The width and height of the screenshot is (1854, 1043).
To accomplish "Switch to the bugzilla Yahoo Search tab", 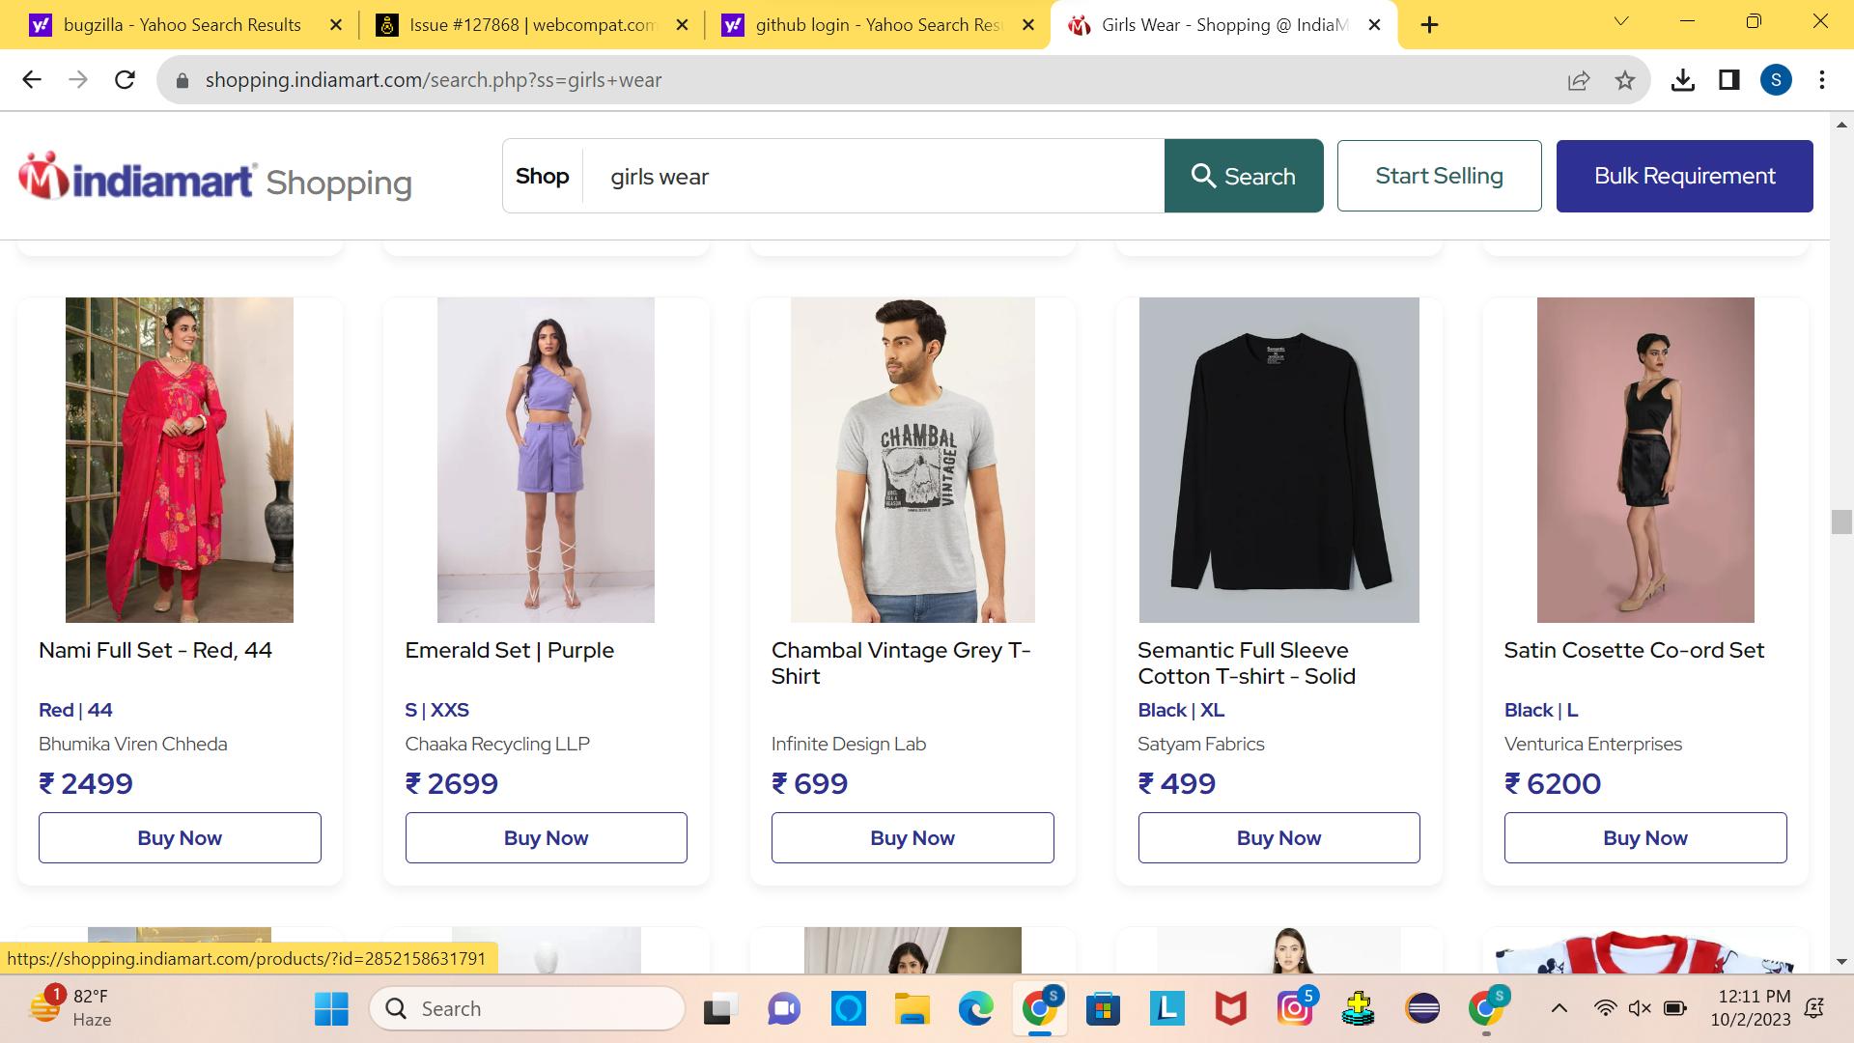I will click(174, 24).
